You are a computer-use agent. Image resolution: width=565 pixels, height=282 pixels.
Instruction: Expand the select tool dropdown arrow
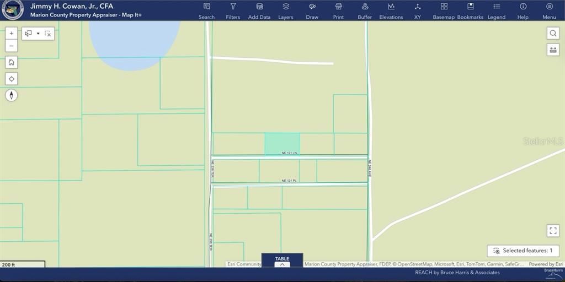click(x=38, y=34)
